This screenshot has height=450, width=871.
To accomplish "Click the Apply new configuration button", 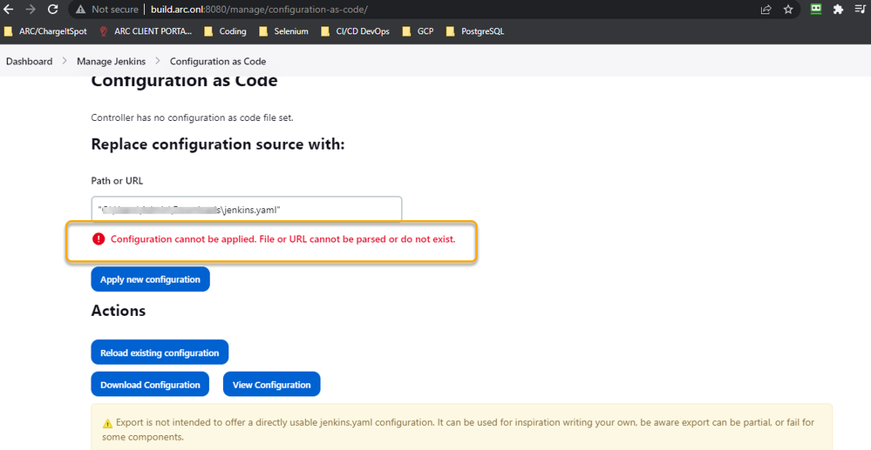I will pyautogui.click(x=150, y=279).
